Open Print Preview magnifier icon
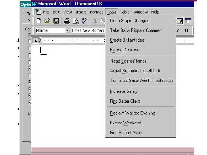The width and height of the screenshot is (207, 155). point(76,21)
